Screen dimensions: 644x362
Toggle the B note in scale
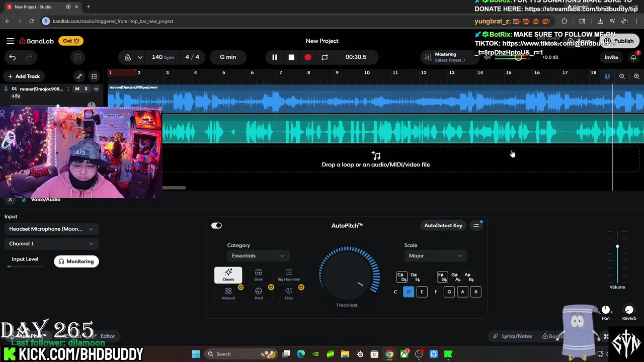pyautogui.click(x=476, y=292)
